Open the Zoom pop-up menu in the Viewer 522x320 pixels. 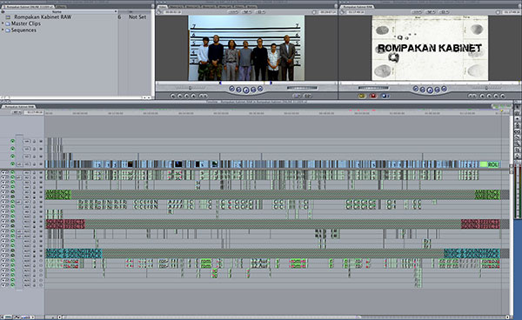(233, 12)
